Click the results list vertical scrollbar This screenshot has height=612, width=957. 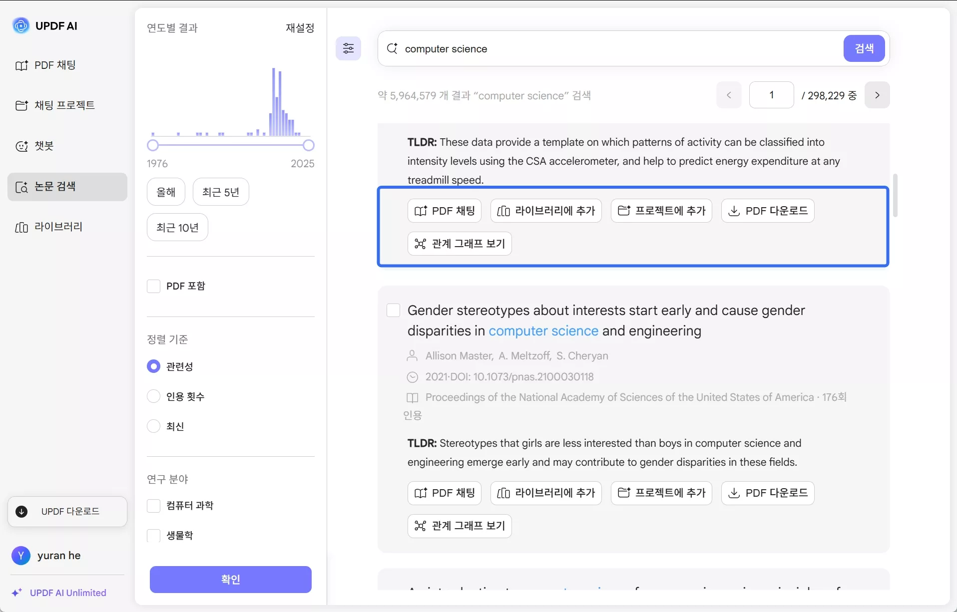[895, 195]
